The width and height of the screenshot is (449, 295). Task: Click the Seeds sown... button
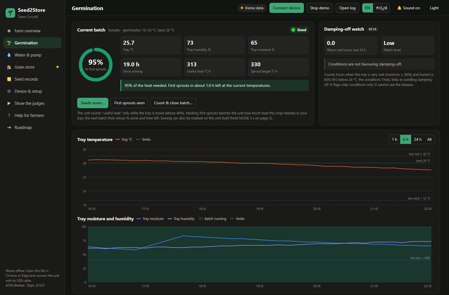pos(93,103)
